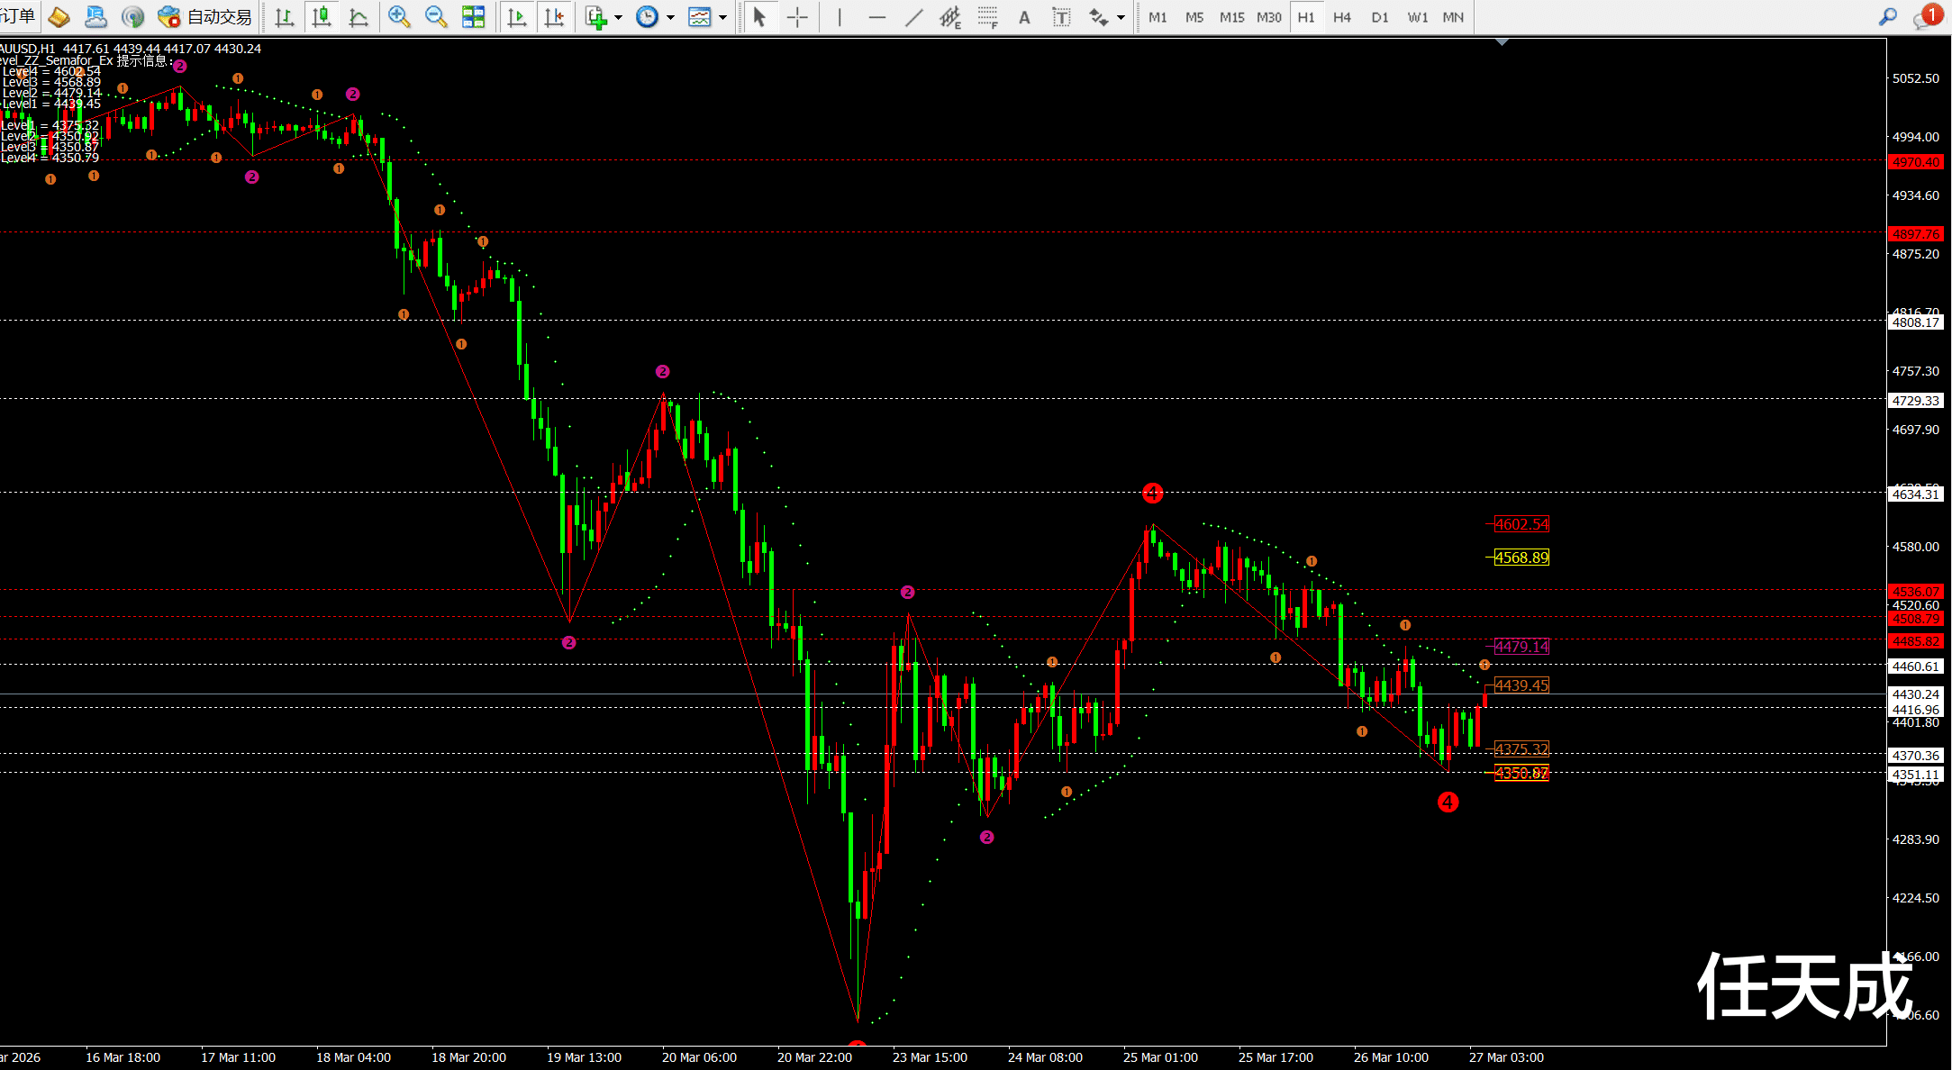Open the notification chat bubble with badge
Image resolution: width=1952 pixels, height=1070 pixels.
tap(1926, 17)
